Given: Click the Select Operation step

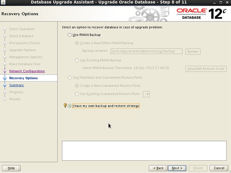Looking at the screenshot, I should click(22, 29).
